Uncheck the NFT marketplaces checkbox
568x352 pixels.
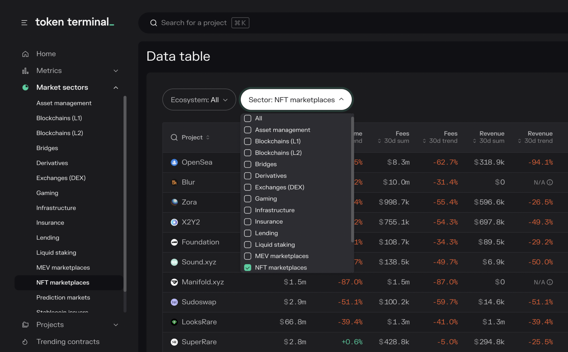pyautogui.click(x=248, y=268)
